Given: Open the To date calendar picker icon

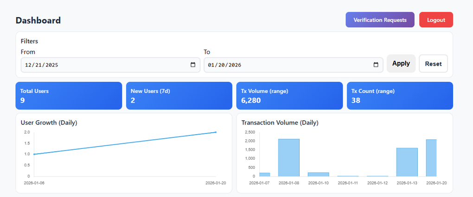Looking at the screenshot, I should [376, 65].
